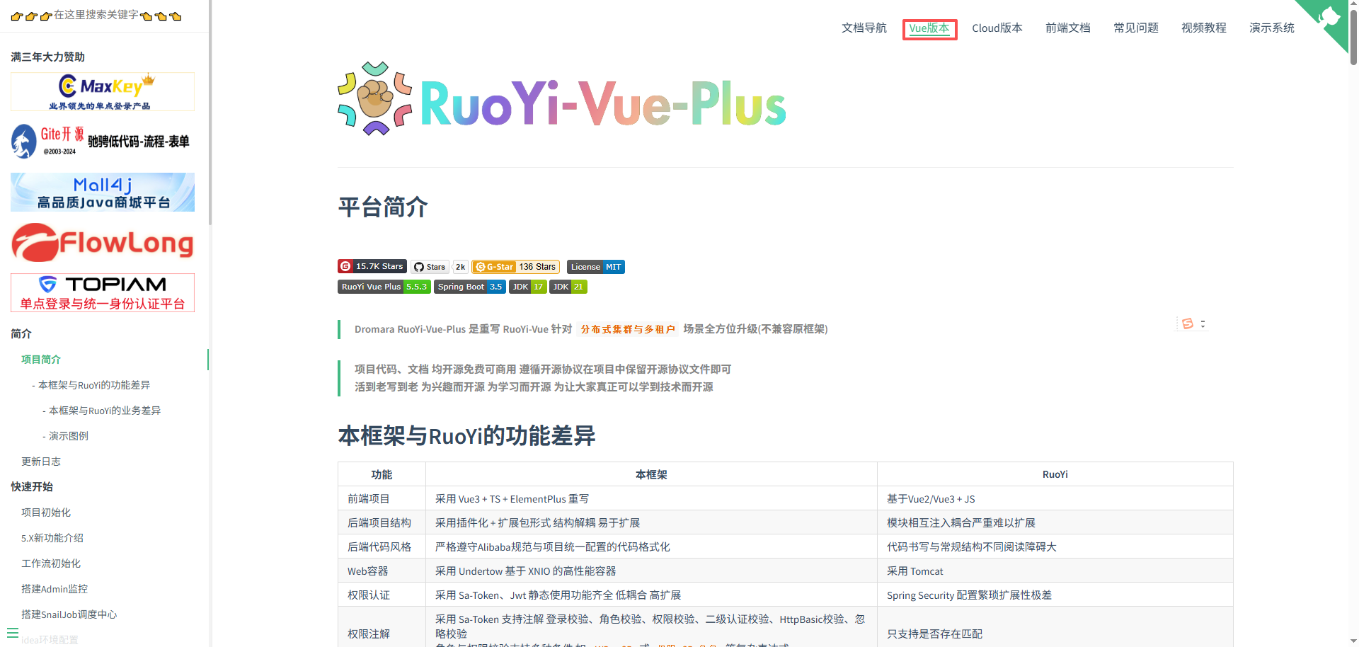Screen dimensions: 1359x647
Task: Click the 功能 table column header
Action: coord(382,474)
